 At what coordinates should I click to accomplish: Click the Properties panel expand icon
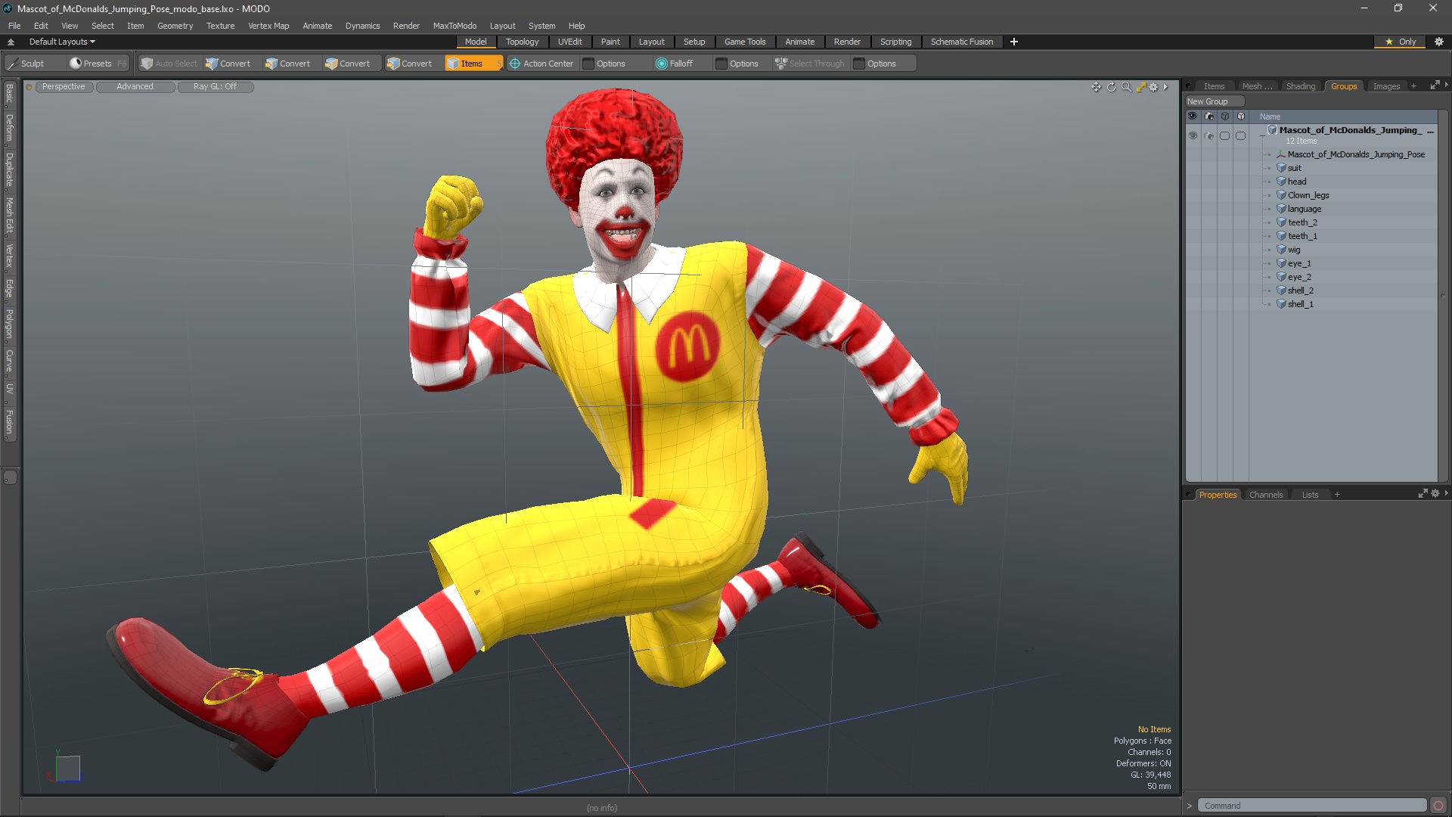(1423, 494)
